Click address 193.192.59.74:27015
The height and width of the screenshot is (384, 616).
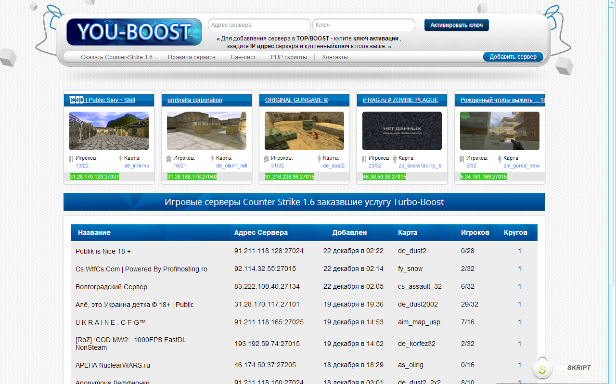tap(267, 344)
